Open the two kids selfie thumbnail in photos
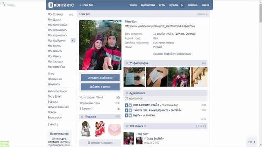 pyautogui.click(x=179, y=77)
